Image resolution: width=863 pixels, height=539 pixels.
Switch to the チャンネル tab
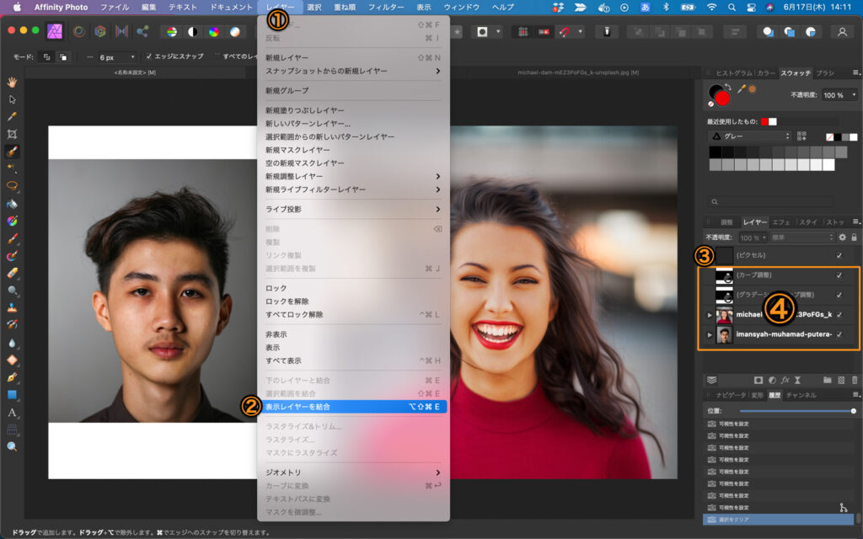tap(801, 395)
